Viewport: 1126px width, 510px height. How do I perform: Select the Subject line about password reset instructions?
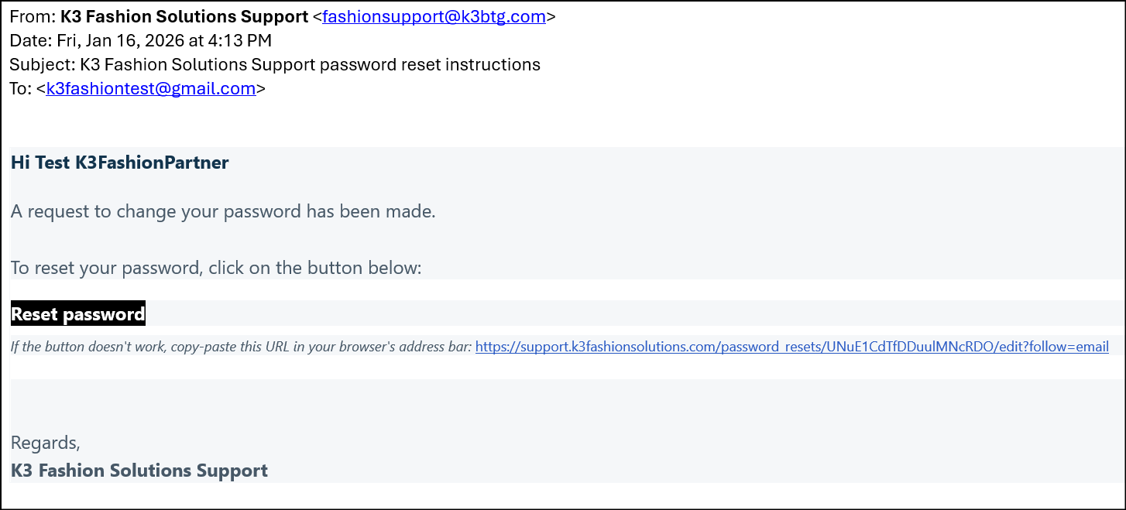(275, 64)
